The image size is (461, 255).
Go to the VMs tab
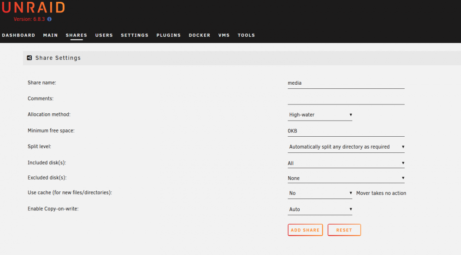pos(224,35)
